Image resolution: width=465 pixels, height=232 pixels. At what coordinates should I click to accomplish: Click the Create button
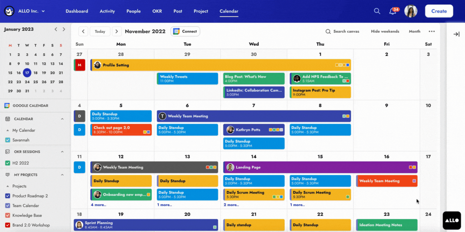(x=439, y=11)
